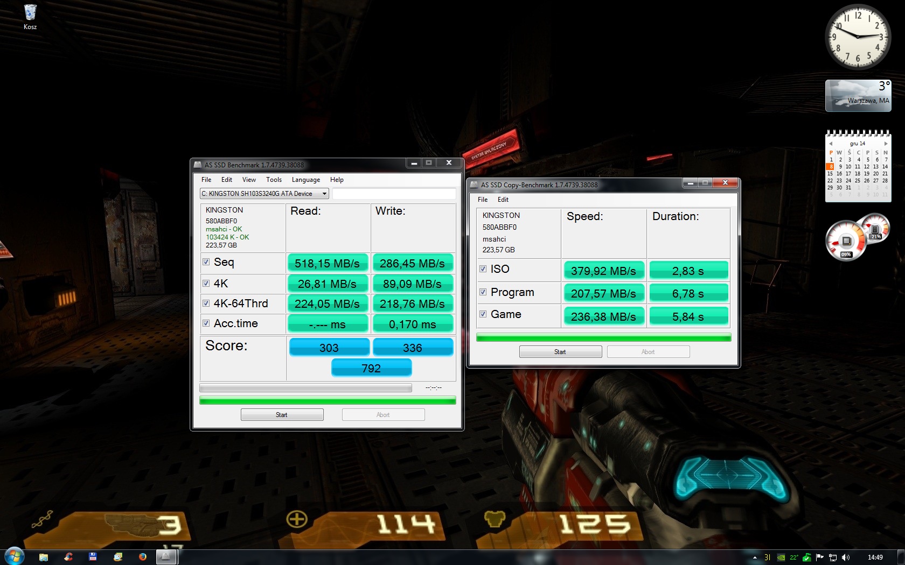Click the read score 303 box
This screenshot has height=565, width=905.
point(329,348)
